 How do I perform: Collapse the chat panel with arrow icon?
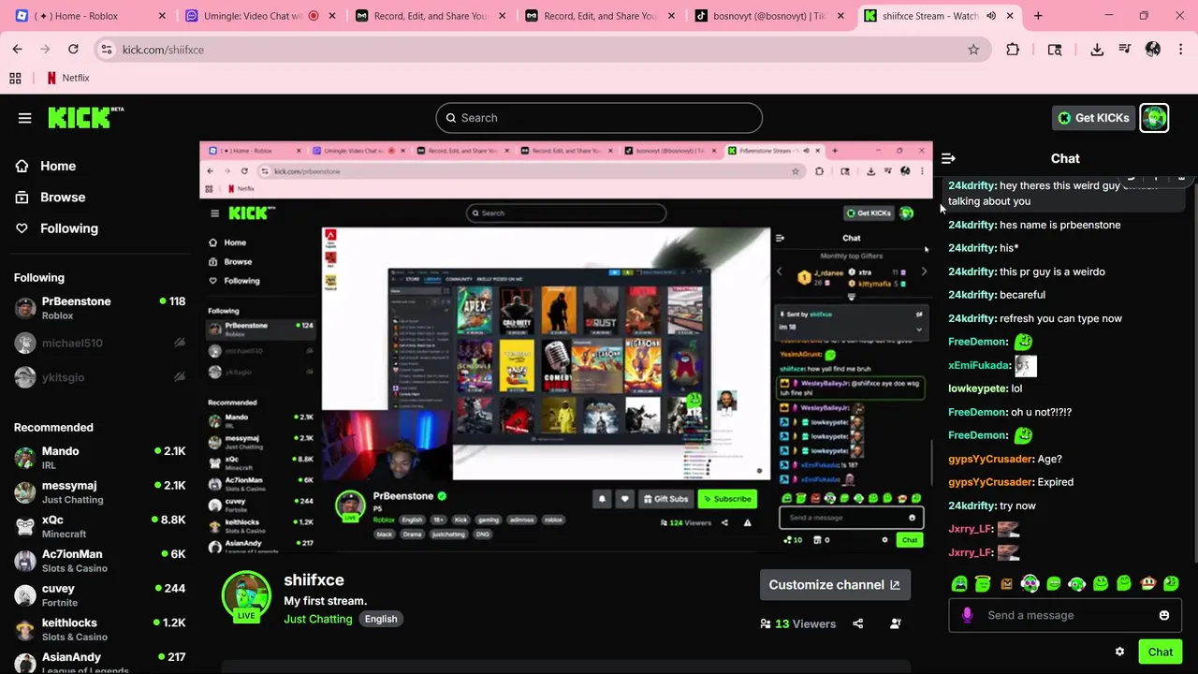point(948,159)
